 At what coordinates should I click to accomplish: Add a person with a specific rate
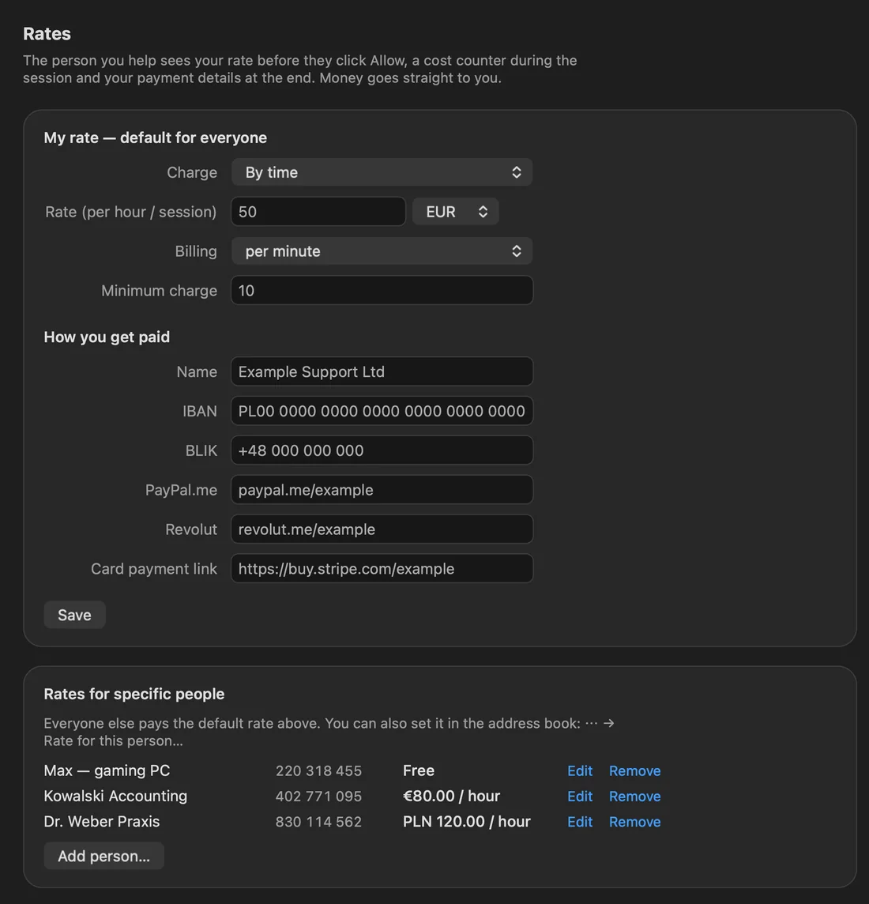103,856
